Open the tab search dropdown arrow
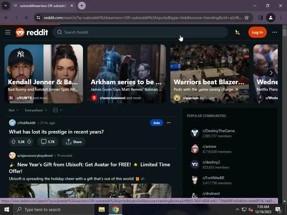 point(6,6)
